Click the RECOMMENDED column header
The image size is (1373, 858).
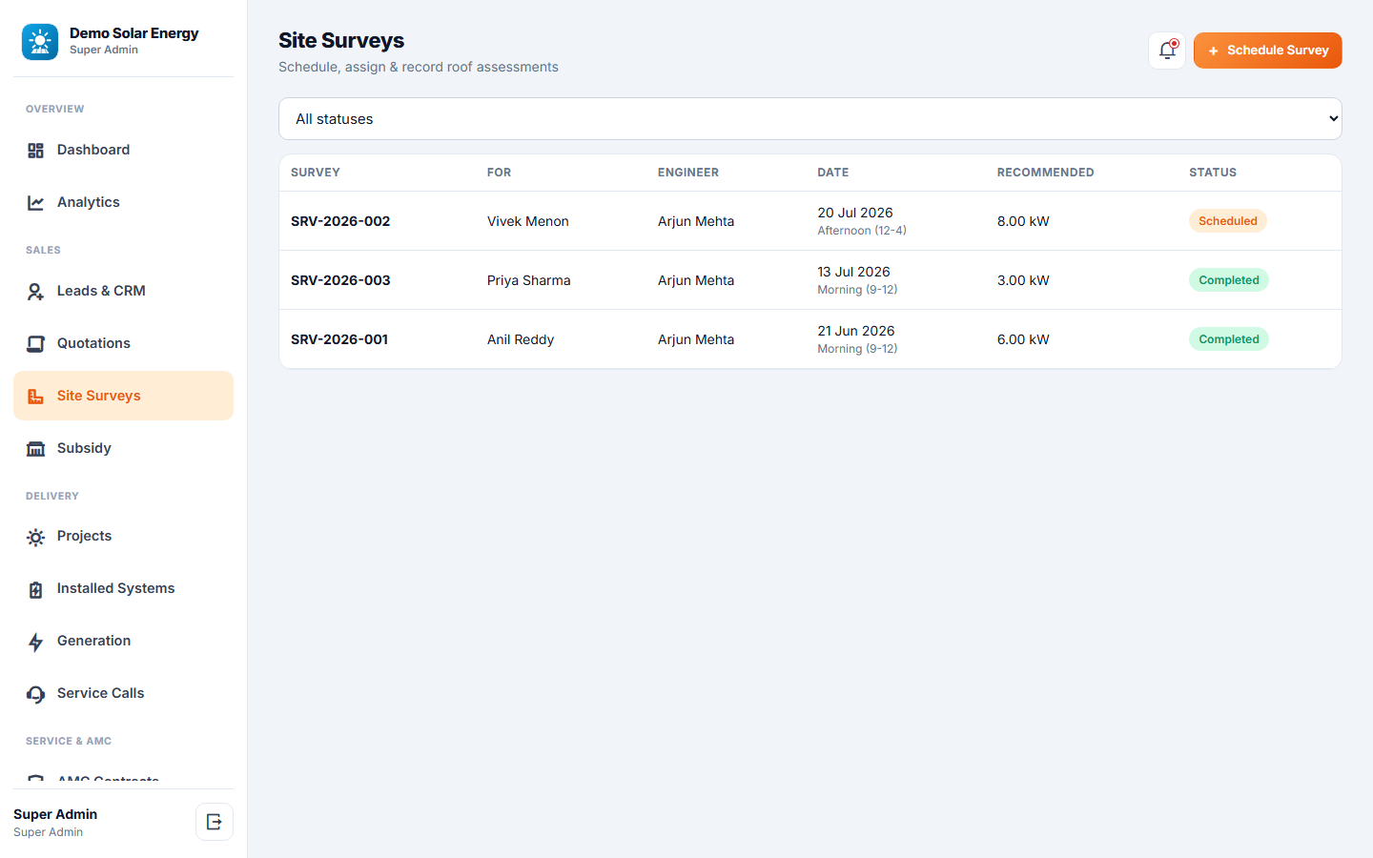pos(1046,173)
